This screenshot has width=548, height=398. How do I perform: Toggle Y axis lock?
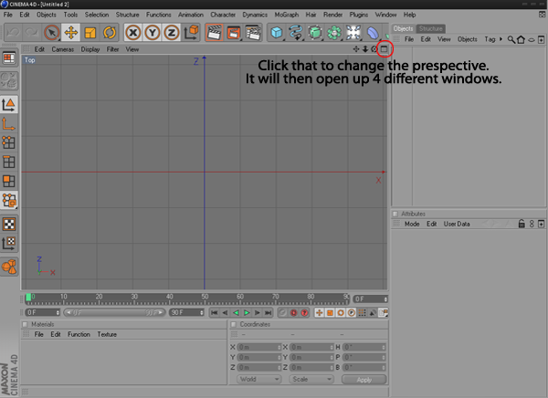[153, 33]
